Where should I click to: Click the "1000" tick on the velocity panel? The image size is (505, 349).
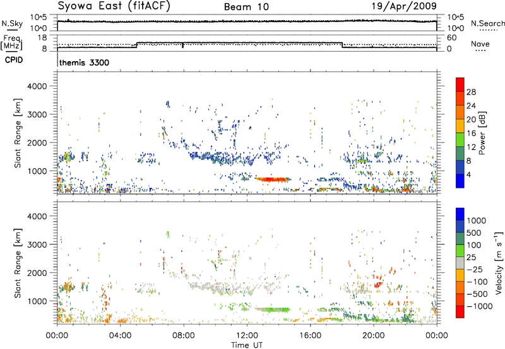[x=37, y=301]
